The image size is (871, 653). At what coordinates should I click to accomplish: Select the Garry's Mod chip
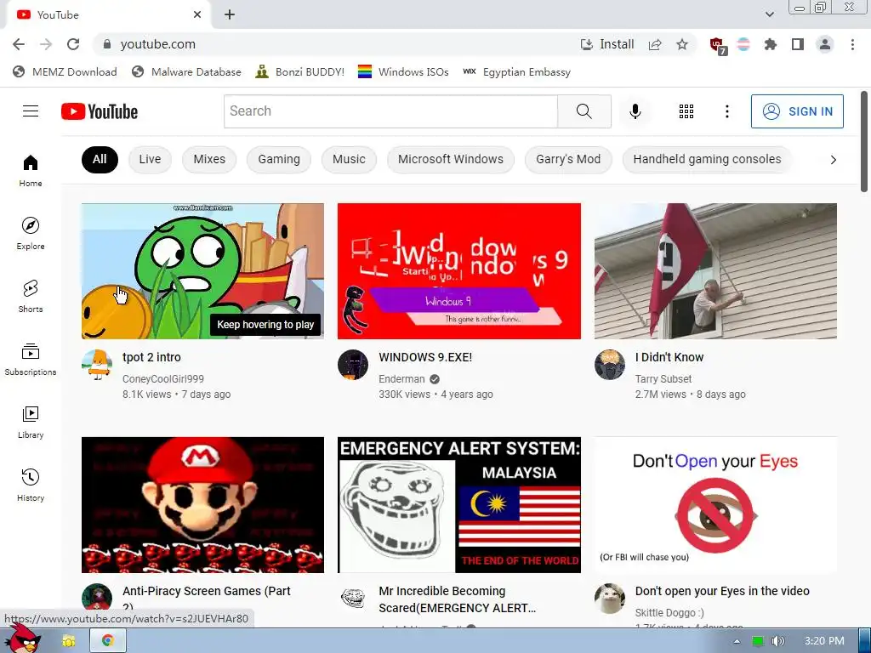568,160
